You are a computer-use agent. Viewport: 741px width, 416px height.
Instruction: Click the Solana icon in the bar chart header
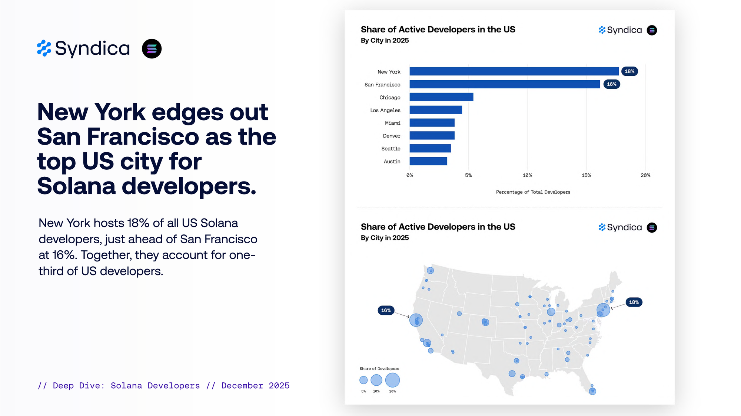652,30
